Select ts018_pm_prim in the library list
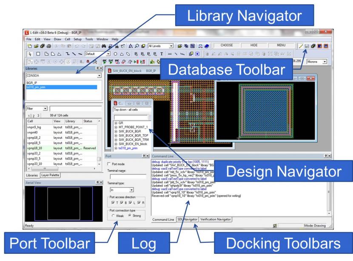This screenshot has height=261, width=353. [62, 87]
